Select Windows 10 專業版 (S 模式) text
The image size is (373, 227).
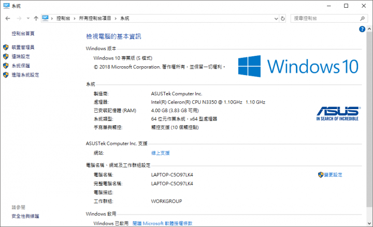[x=123, y=58]
